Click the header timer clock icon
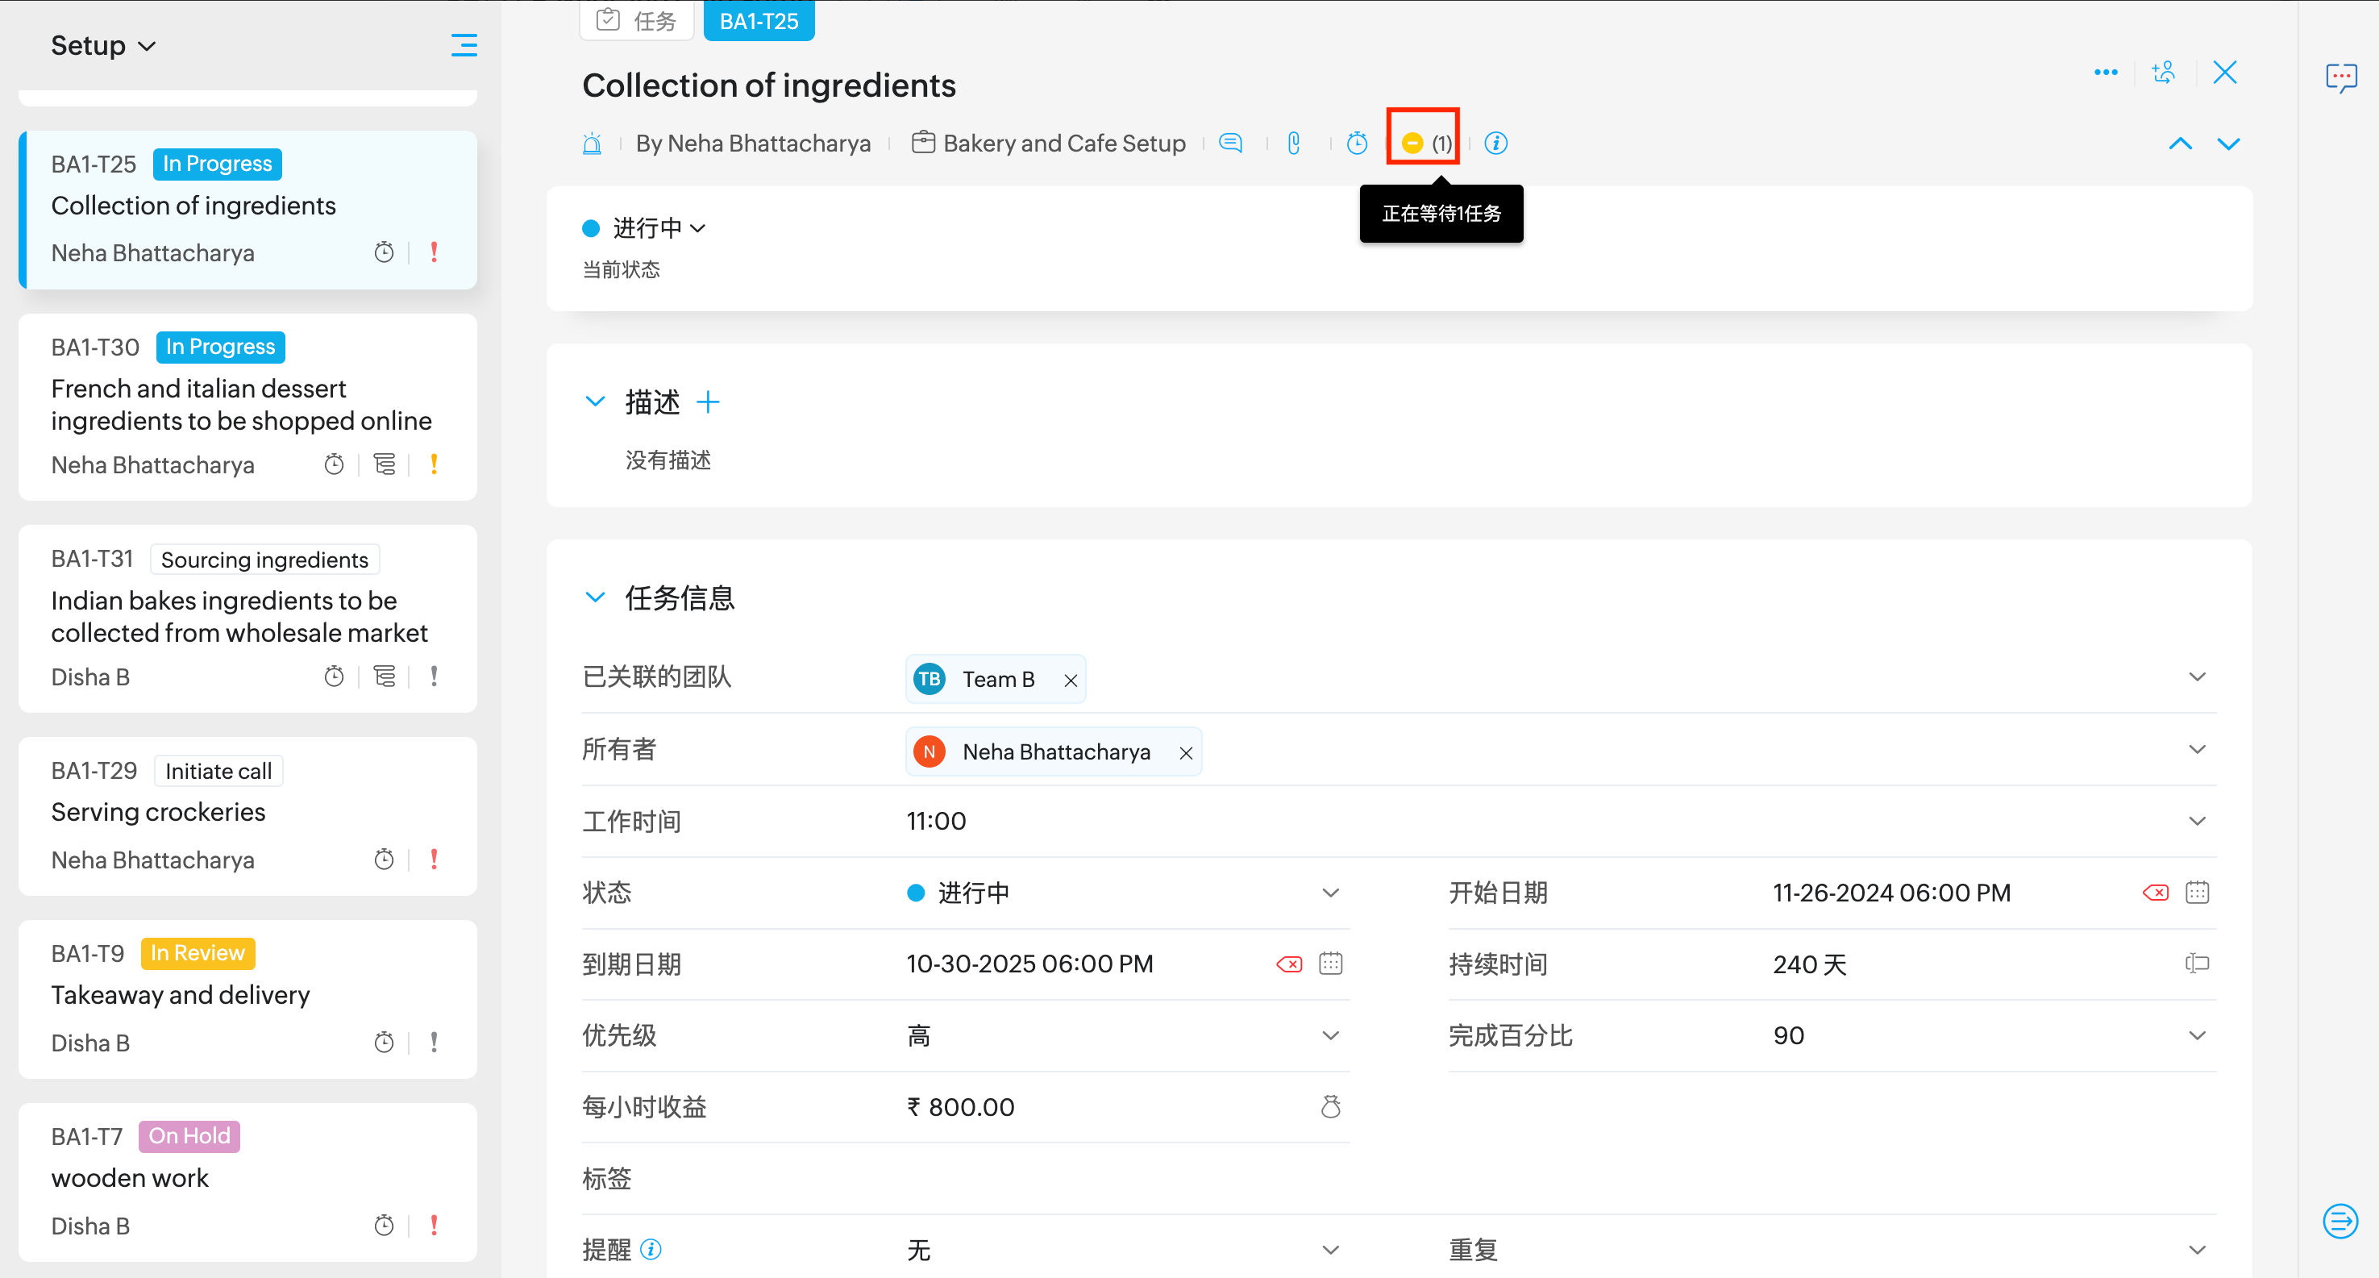This screenshot has width=2379, height=1278. click(x=1357, y=144)
